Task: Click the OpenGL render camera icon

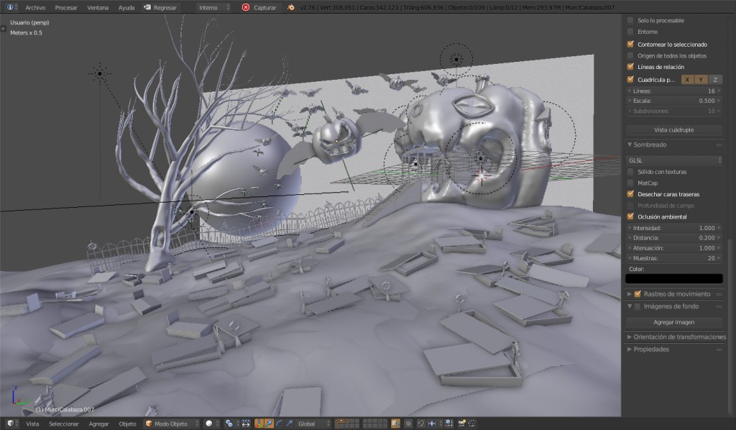Action: point(462,424)
